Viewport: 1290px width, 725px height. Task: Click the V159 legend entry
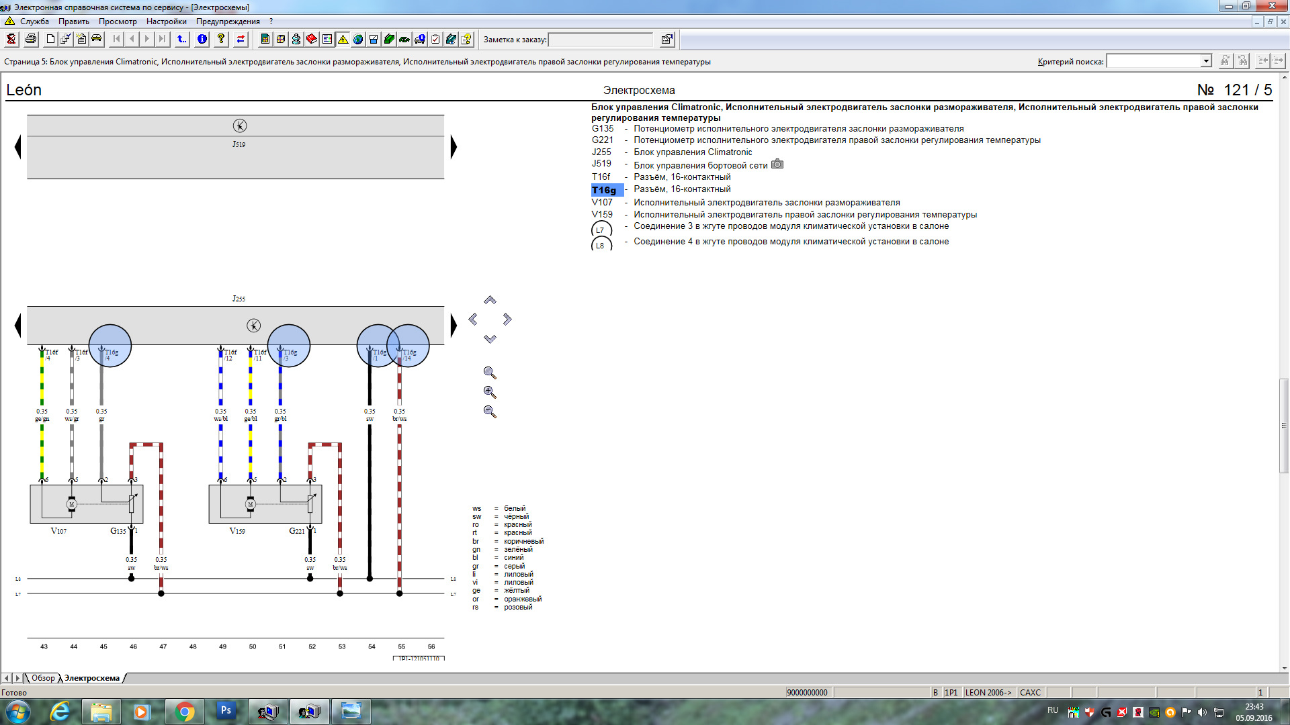602,214
